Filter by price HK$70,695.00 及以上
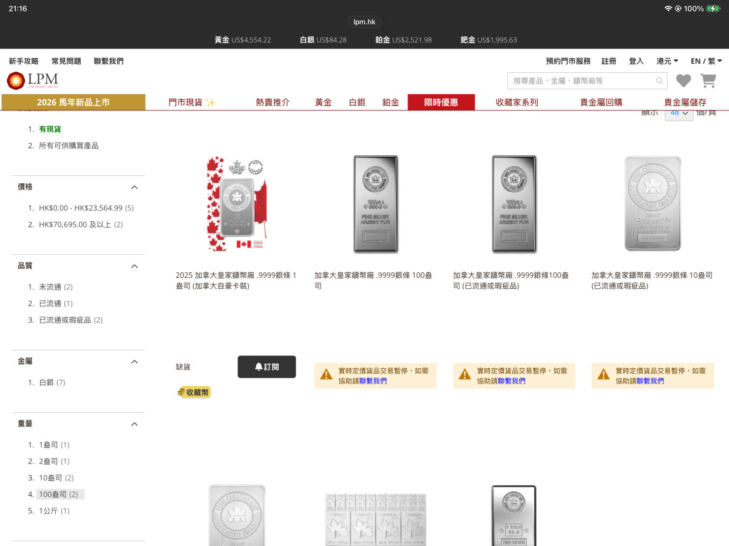 pyautogui.click(x=81, y=224)
